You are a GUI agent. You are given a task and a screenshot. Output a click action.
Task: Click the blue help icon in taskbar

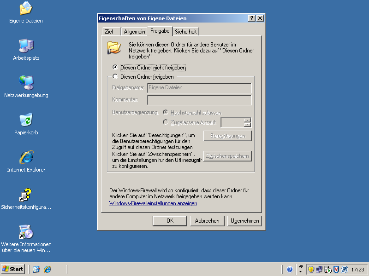pyautogui.click(x=290, y=270)
